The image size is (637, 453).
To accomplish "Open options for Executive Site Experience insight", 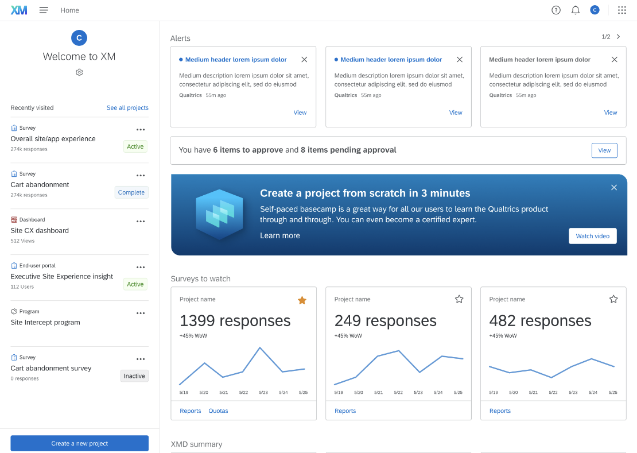I will (x=141, y=268).
